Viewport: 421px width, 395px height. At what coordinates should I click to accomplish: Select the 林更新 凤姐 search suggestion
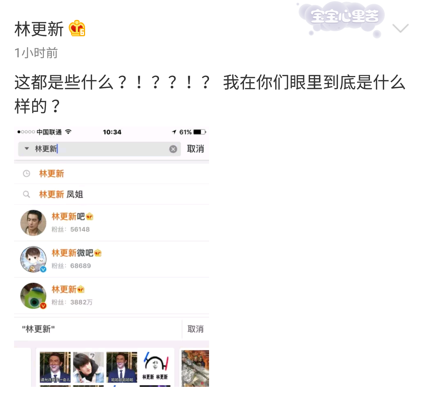[111, 194]
